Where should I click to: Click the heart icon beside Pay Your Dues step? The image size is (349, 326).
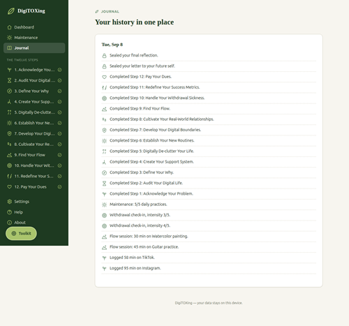click(x=9, y=187)
